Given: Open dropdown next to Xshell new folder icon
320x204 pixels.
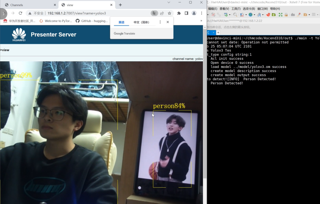Looking at the screenshot, I should coord(309,15).
